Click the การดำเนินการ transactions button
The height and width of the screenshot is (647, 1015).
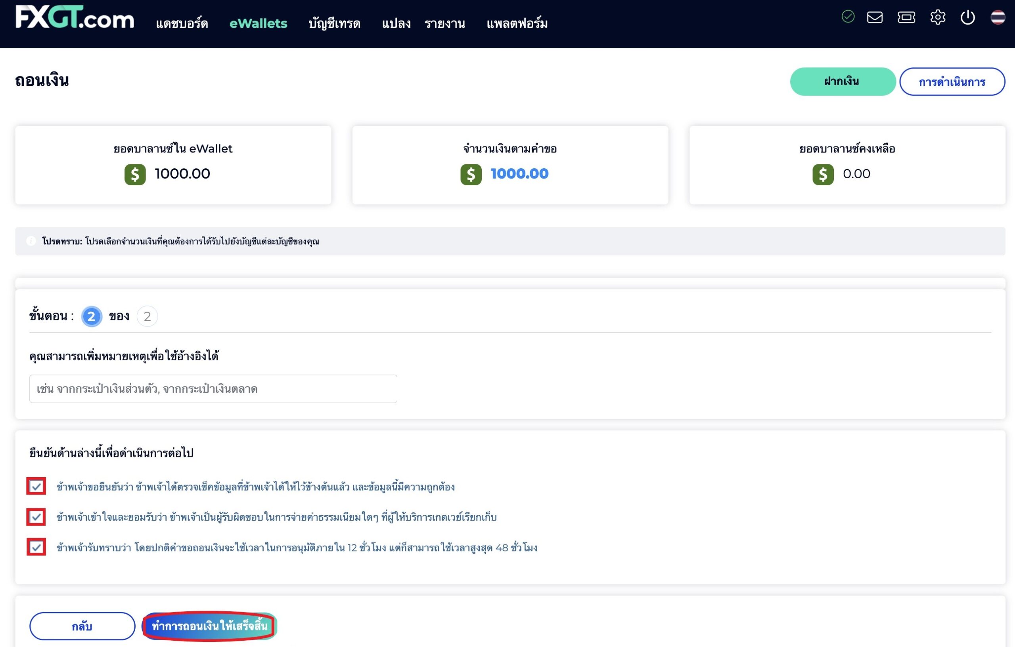pyautogui.click(x=952, y=82)
